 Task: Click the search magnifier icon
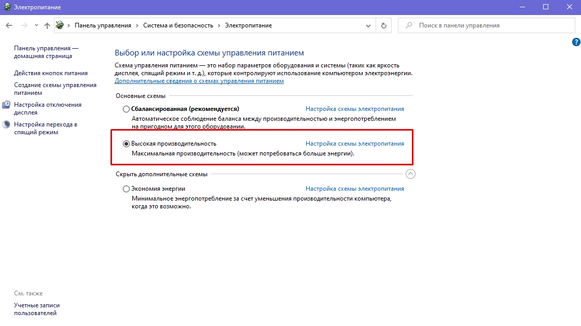tap(409, 25)
